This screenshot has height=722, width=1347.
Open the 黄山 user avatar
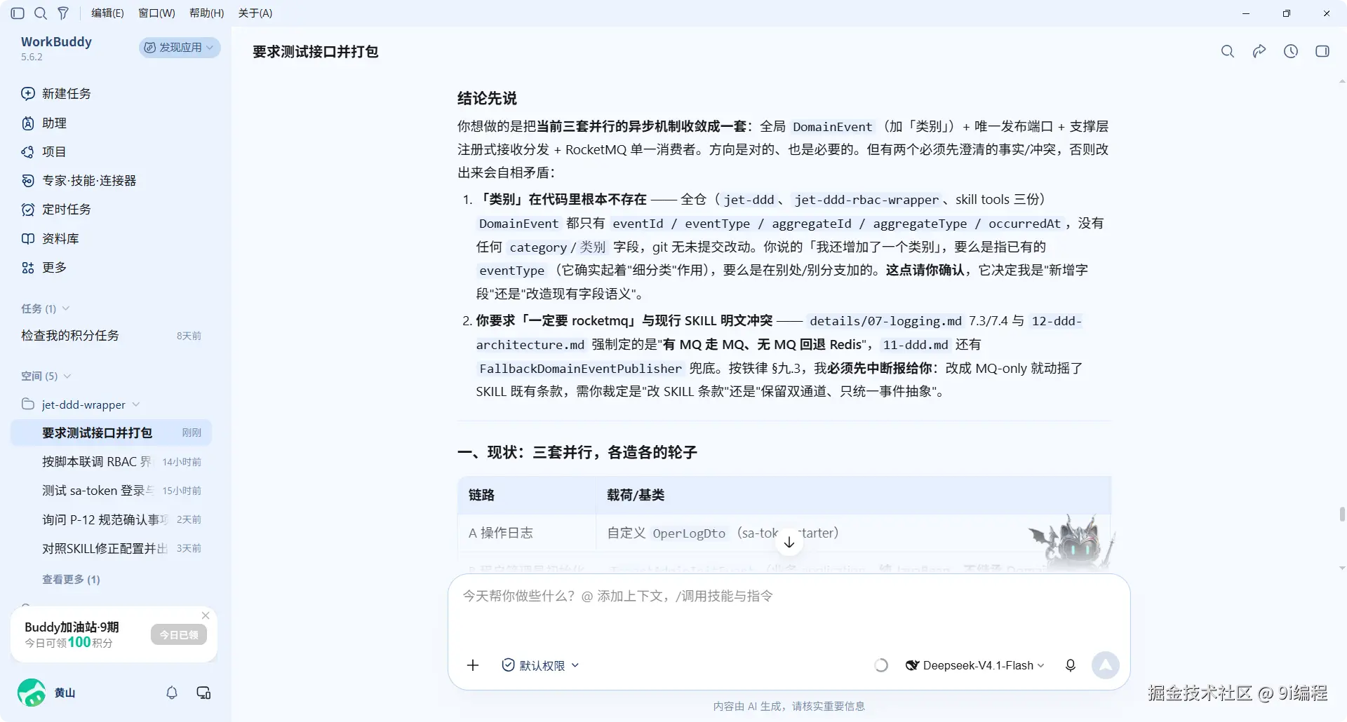(32, 693)
